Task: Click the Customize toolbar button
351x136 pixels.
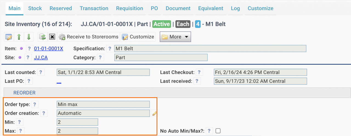Action: pos(138,37)
